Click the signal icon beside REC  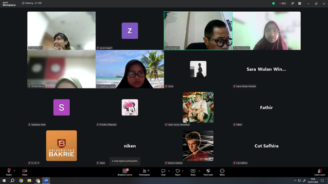(x=293, y=4)
